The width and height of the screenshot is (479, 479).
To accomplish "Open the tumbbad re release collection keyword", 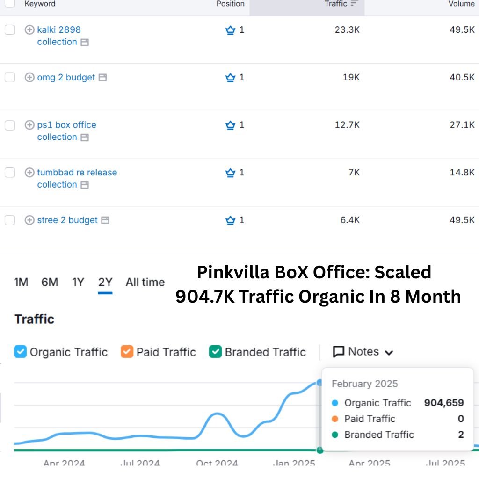I will point(77,172).
